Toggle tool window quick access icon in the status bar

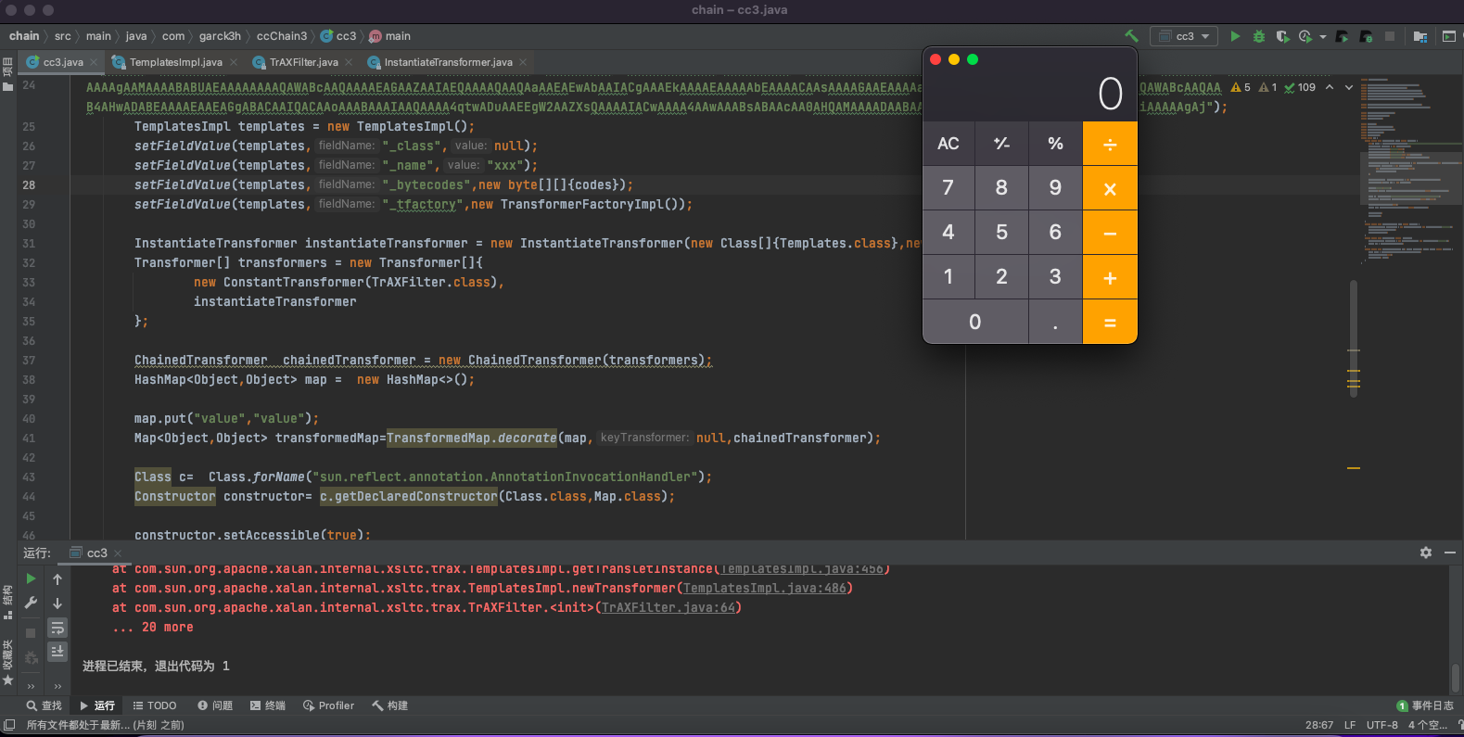click(9, 725)
